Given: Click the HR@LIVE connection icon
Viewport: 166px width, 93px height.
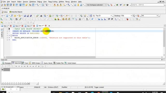Looking at the screenshot, I should [5, 8].
